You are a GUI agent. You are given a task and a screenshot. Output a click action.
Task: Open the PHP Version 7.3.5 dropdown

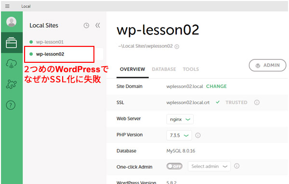pyautogui.click(x=179, y=135)
